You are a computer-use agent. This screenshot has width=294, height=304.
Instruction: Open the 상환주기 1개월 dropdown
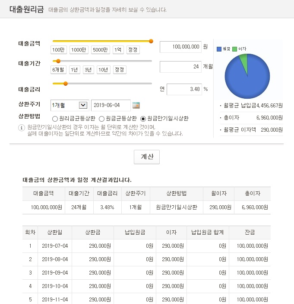click(x=70, y=105)
